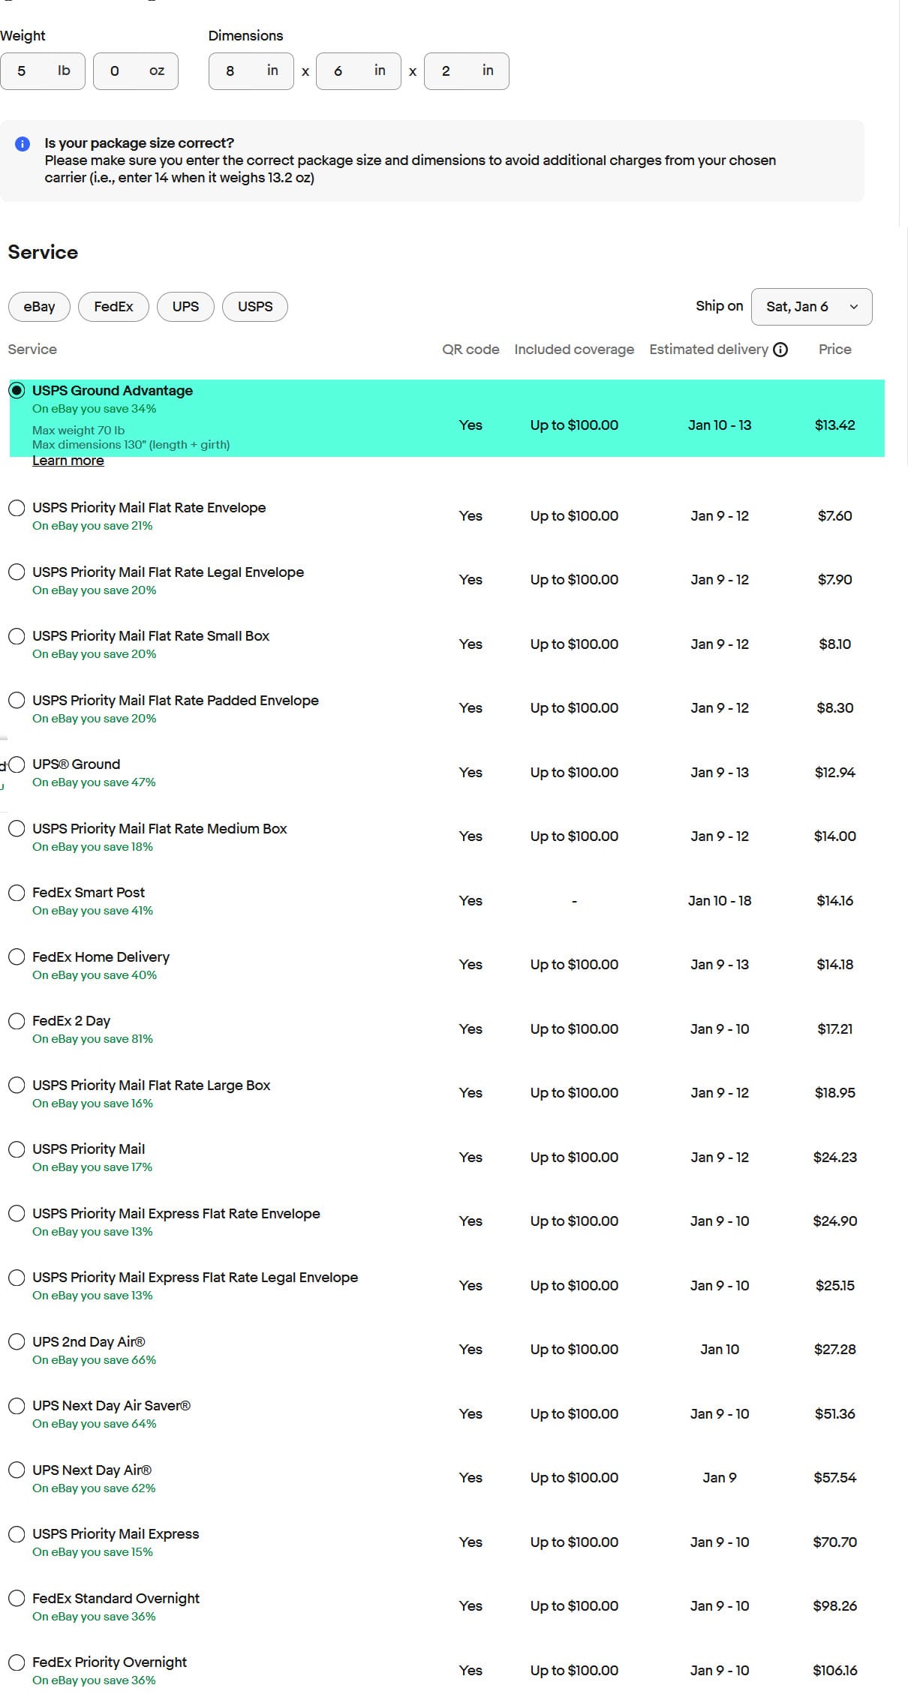Click the $51.36 UPS Next Day Air Saver price
Viewport: 908px width, 1703px height.
pos(835,1414)
